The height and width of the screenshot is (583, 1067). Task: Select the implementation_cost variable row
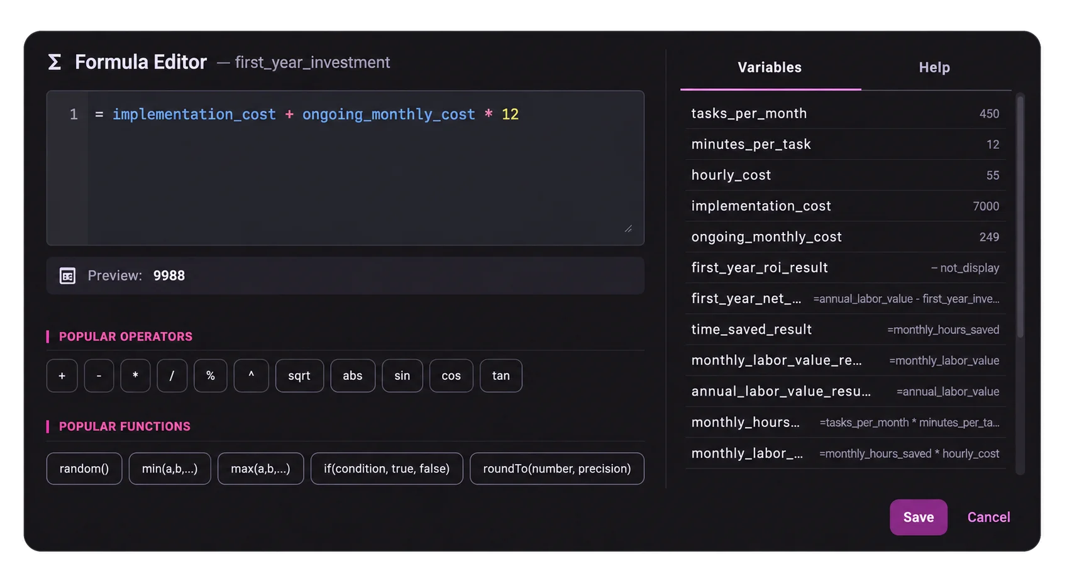coord(845,206)
